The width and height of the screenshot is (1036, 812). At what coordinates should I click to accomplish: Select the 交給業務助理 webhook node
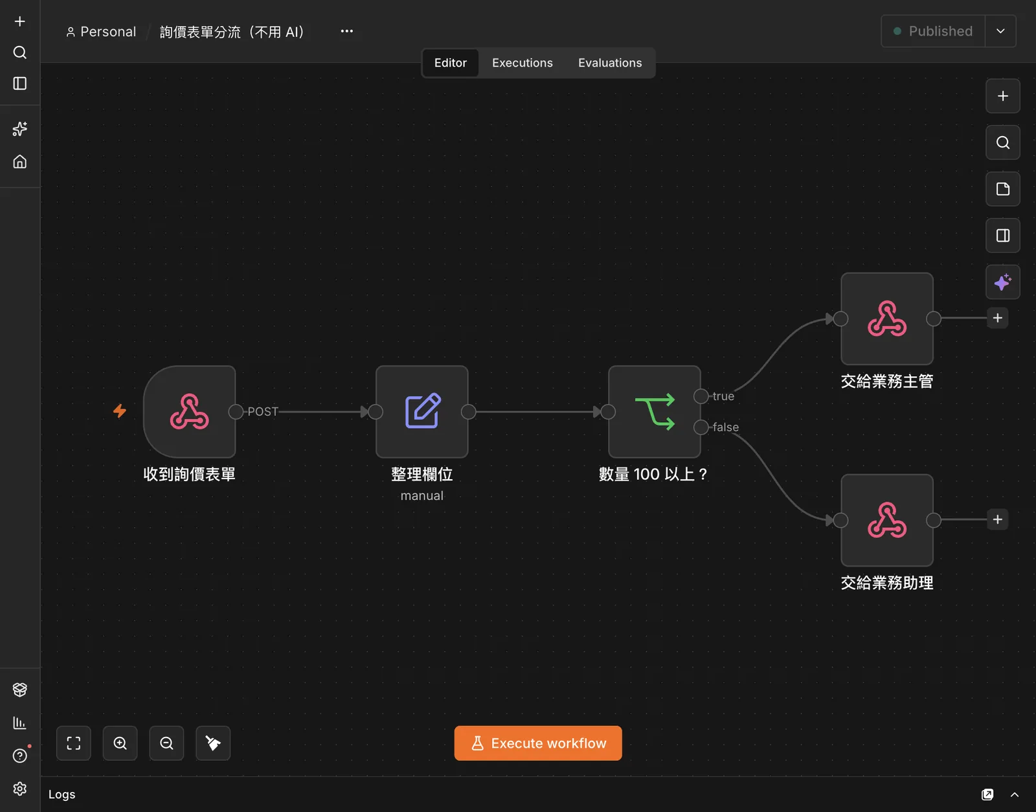(887, 520)
